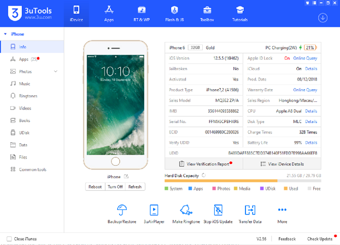Open the downloads circle arrow icon
The image size is (340, 245).
[323, 18]
